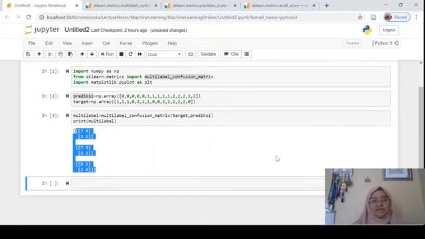Click into the multilabel_confusion_matrix cell

231,118
